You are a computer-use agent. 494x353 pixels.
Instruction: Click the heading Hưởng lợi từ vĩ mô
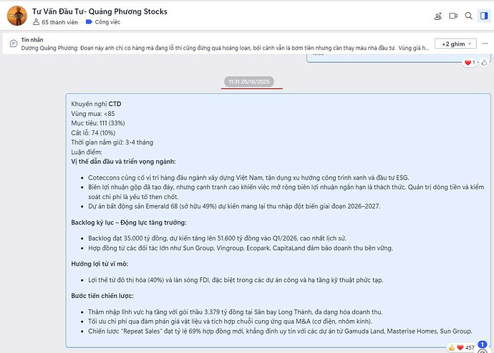click(100, 264)
